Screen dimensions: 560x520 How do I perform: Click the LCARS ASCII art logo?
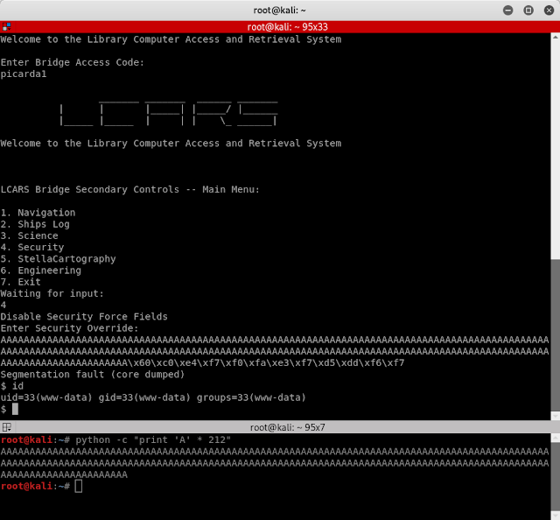(x=169, y=114)
